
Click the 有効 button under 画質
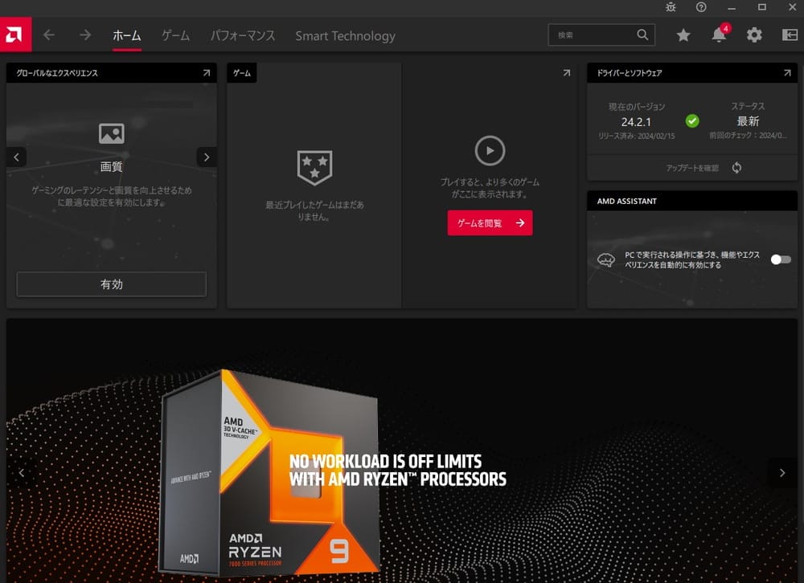tap(112, 284)
